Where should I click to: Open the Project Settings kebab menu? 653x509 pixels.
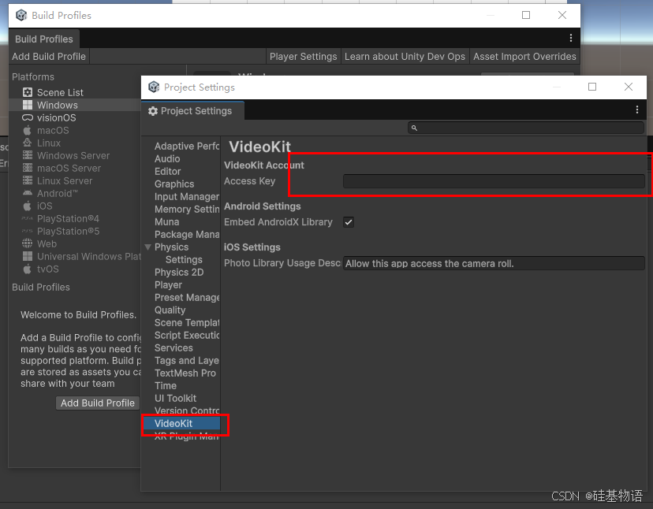click(636, 110)
